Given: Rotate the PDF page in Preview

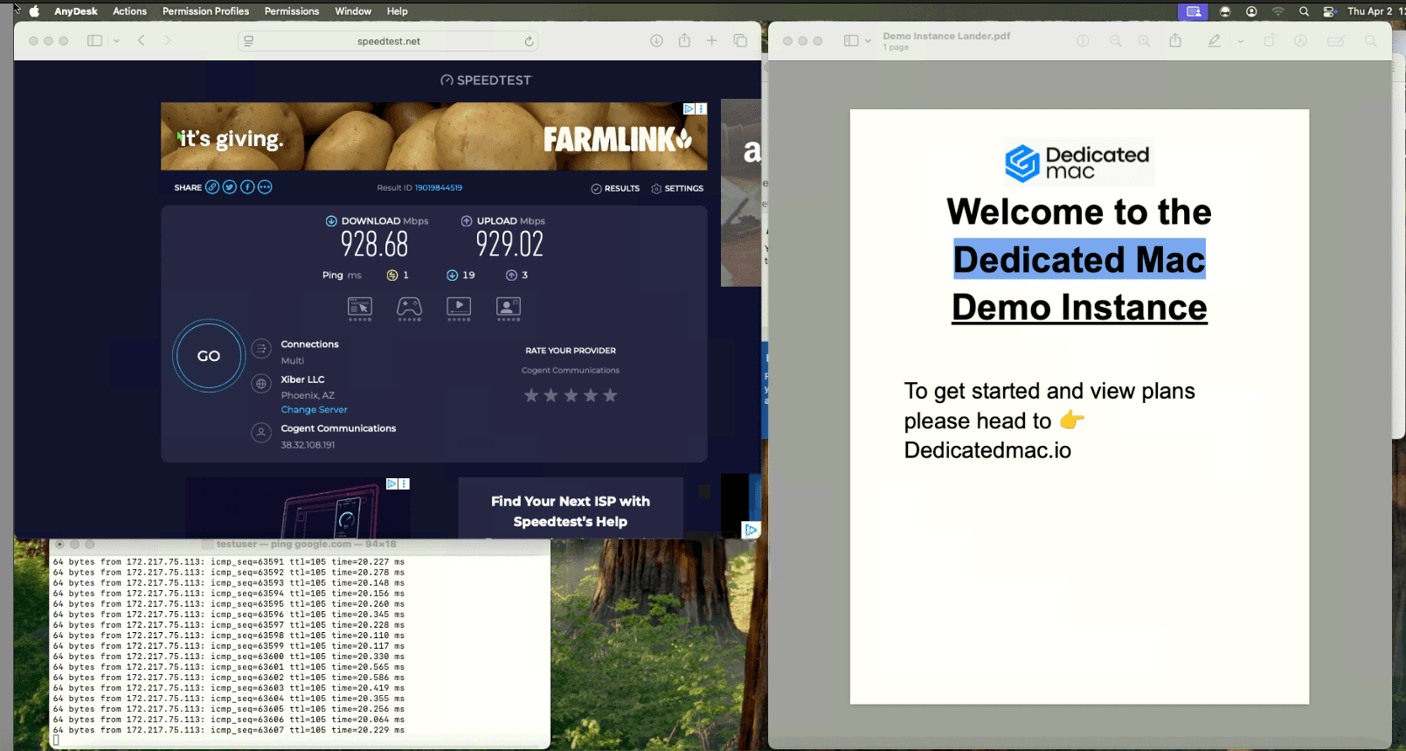Looking at the screenshot, I should (1270, 41).
